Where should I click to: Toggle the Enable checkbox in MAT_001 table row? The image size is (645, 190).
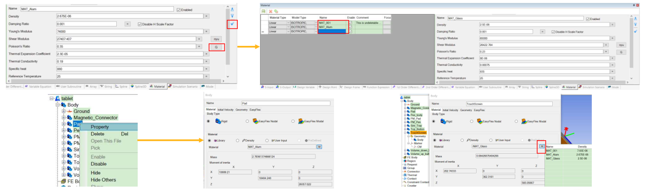[351, 22]
